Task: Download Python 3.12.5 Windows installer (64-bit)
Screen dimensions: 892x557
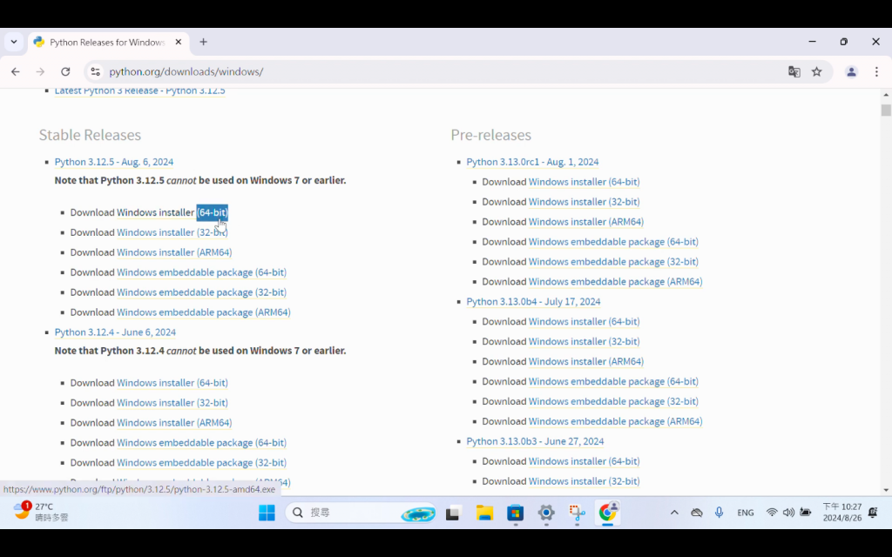Action: 172,212
